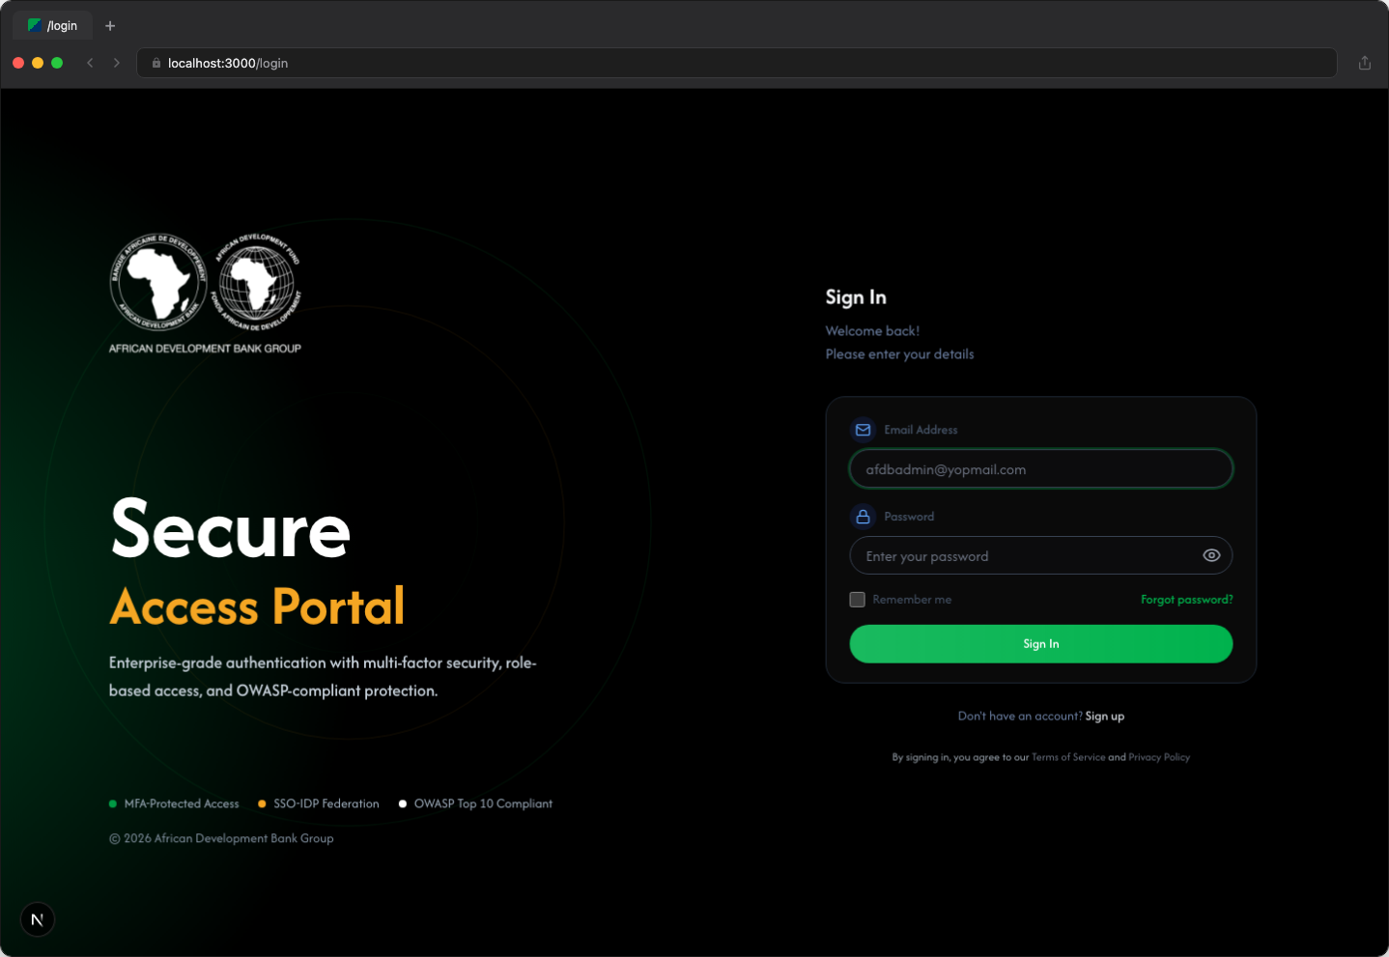Click the "Secure" white heading

[x=230, y=529]
